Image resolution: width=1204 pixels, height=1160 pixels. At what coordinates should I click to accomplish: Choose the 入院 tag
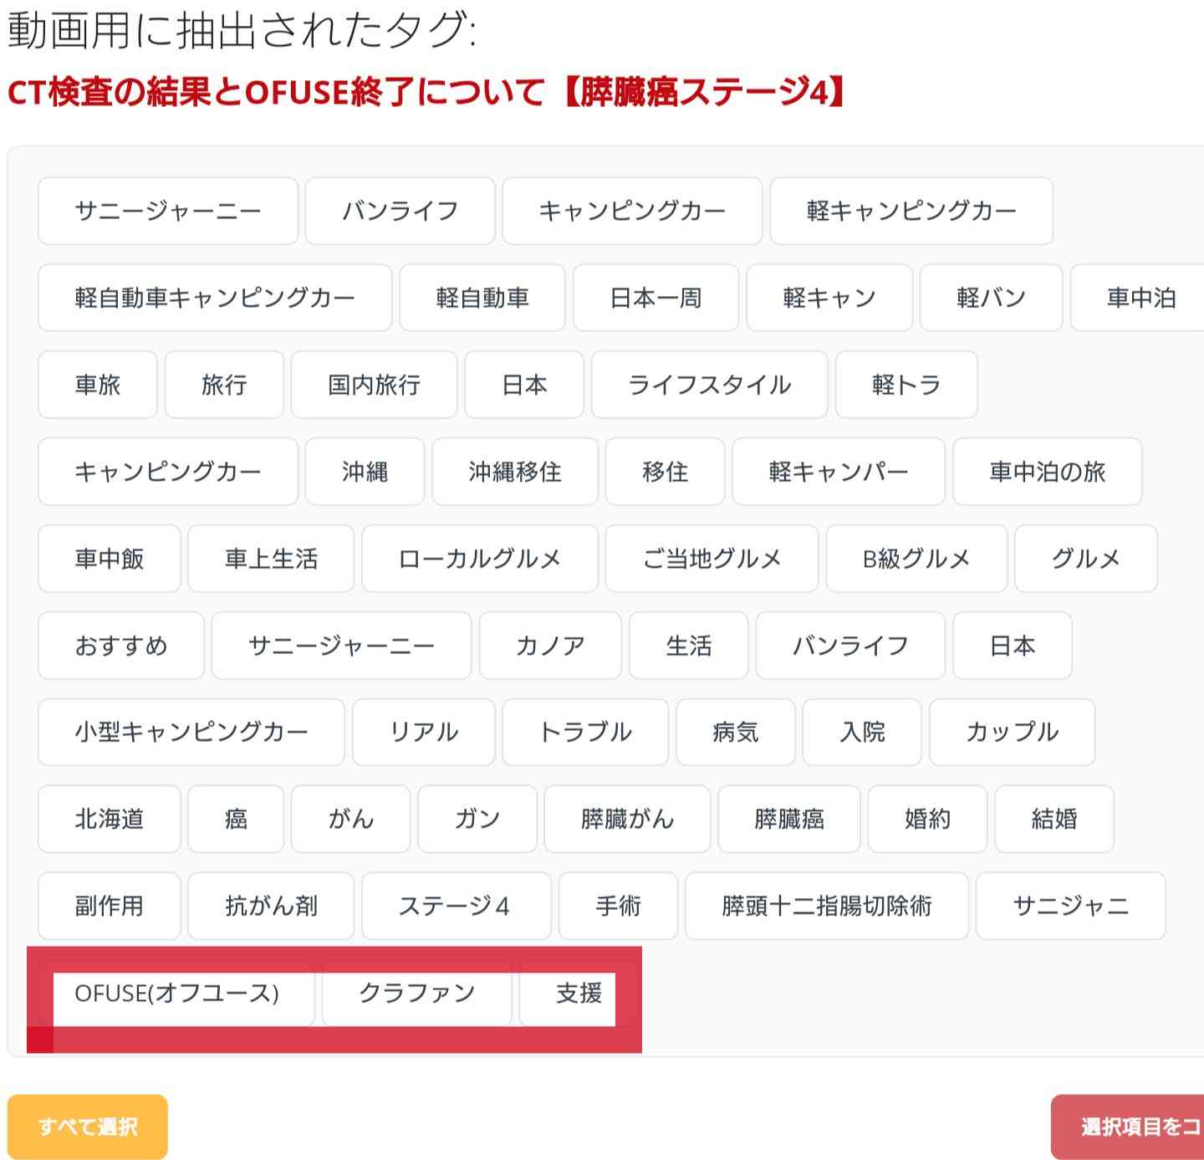[x=862, y=733]
